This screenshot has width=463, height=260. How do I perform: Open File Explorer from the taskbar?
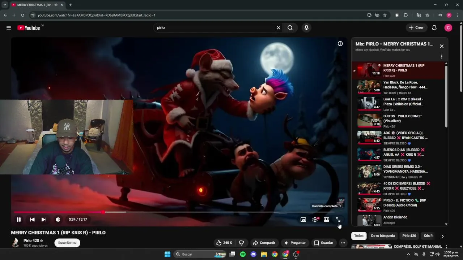point(264,254)
